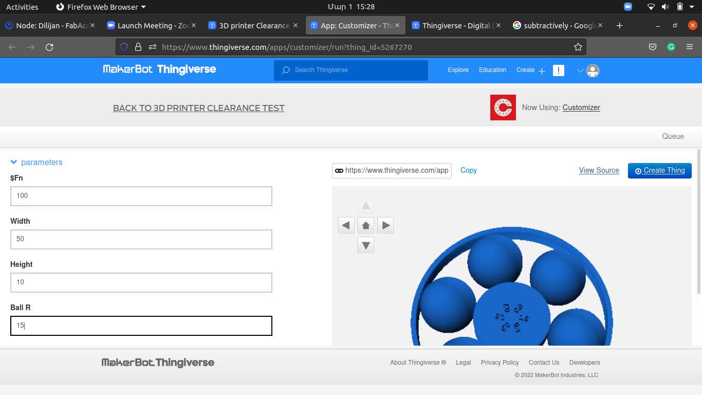Open the Developers footer link
The height and width of the screenshot is (395, 702).
[x=585, y=363]
